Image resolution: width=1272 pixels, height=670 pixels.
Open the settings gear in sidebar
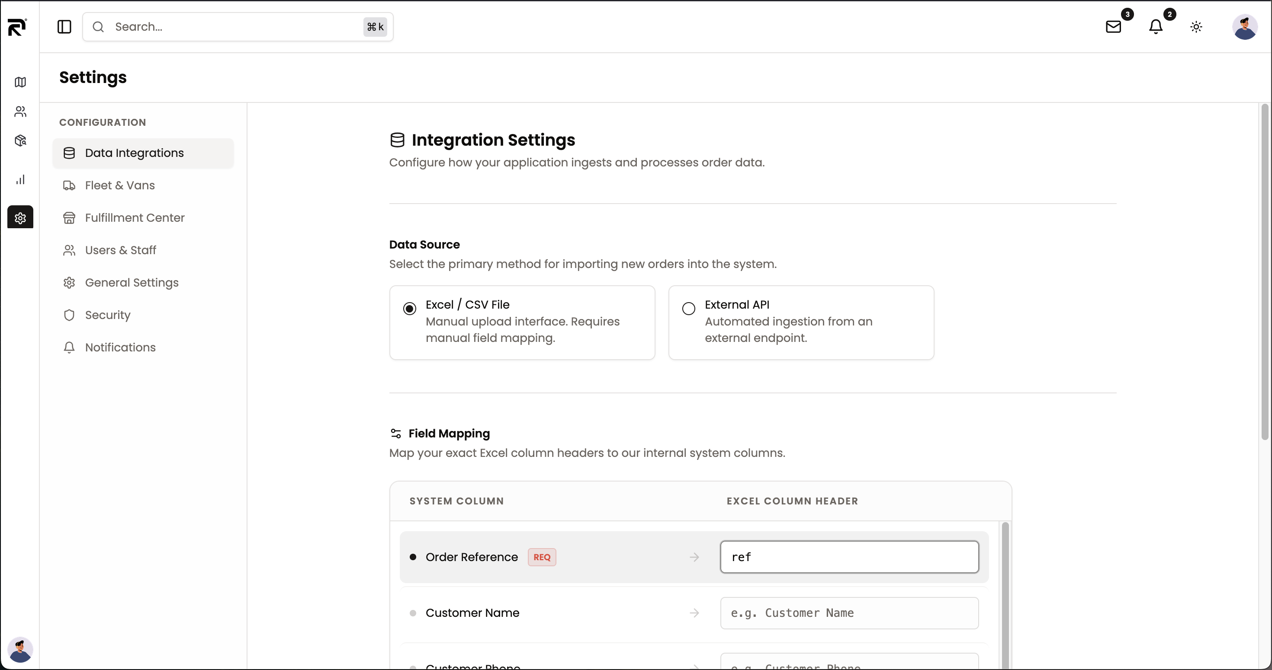(x=20, y=217)
